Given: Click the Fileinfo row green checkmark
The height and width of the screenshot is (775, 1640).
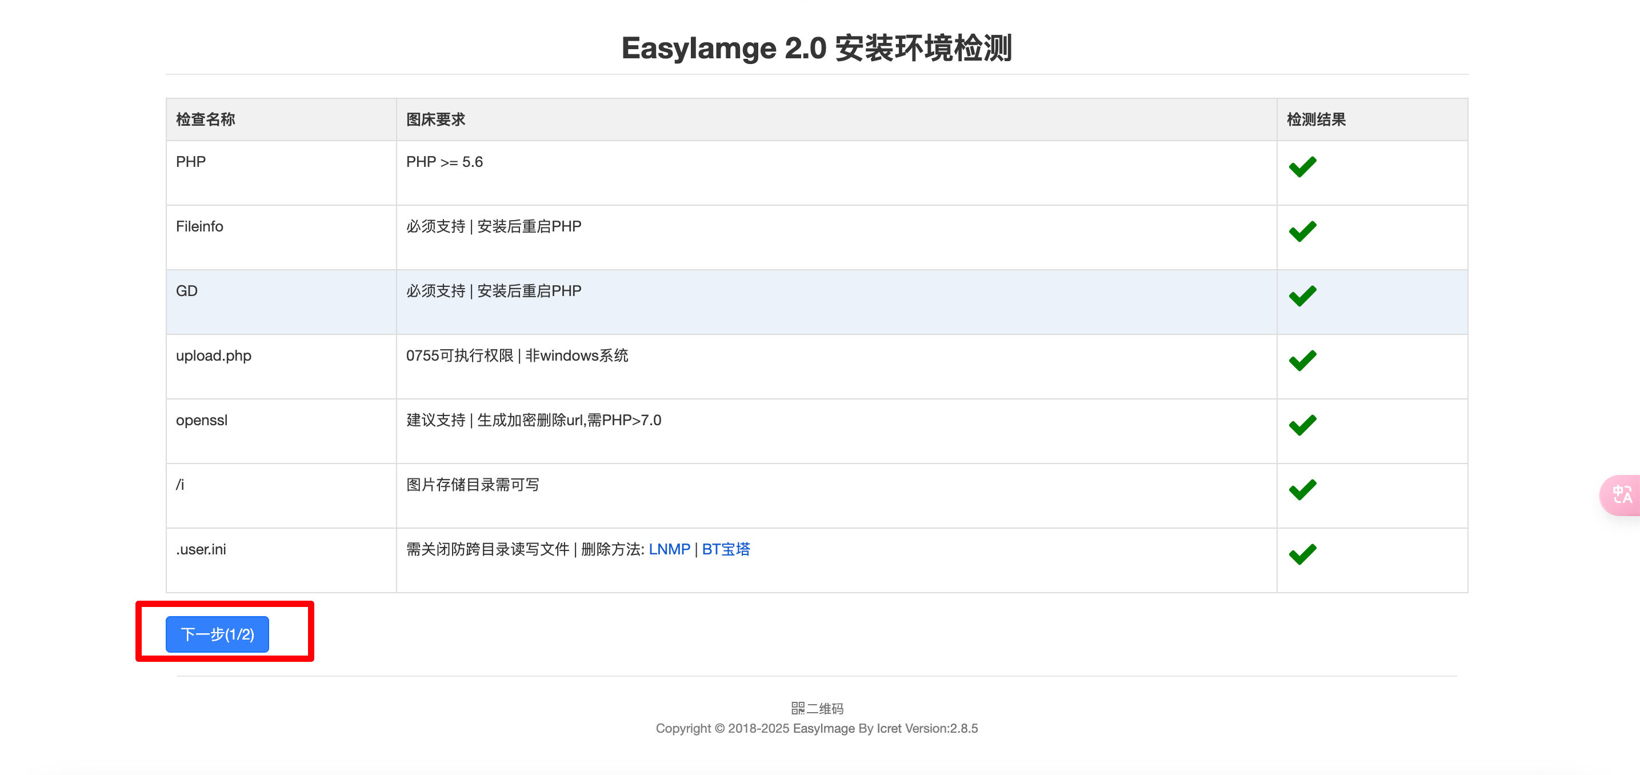Looking at the screenshot, I should [x=1302, y=231].
